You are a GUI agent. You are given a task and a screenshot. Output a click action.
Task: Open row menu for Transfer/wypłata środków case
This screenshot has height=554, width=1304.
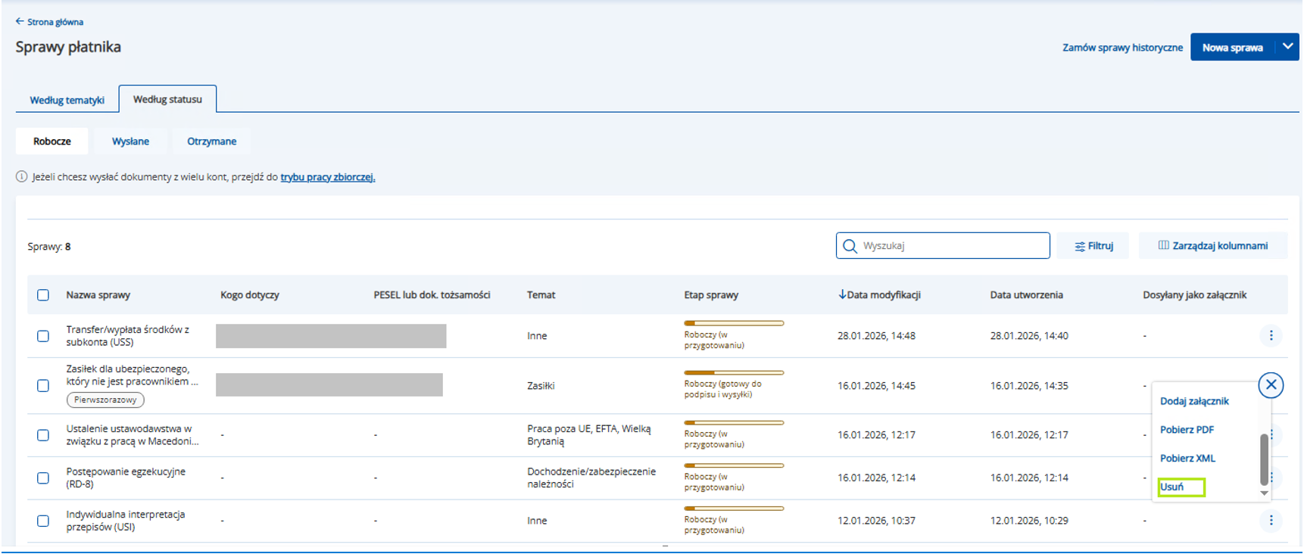(1271, 335)
